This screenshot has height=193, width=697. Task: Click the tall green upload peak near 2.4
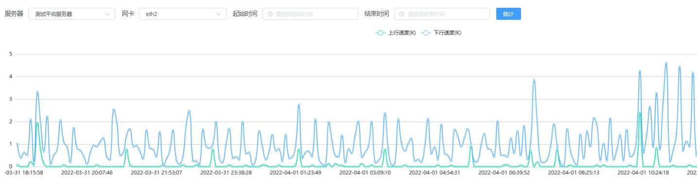tap(640, 113)
